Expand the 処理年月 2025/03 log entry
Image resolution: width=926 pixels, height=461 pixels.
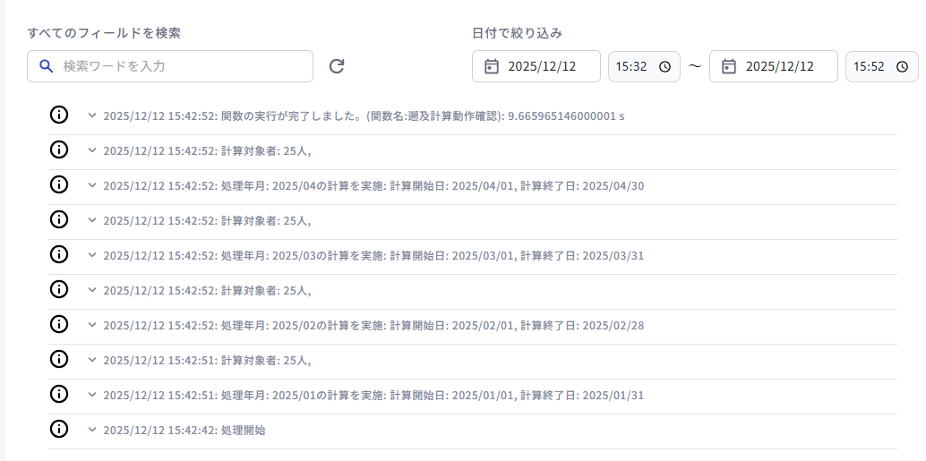click(91, 255)
